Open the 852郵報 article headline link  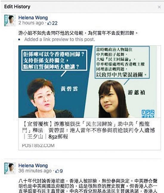[89, 130]
